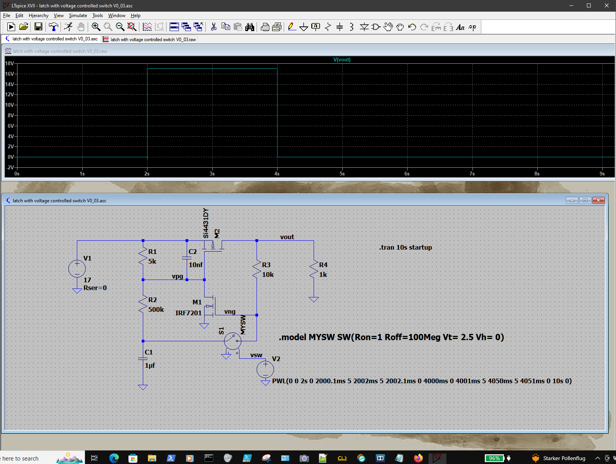Open the Control Panel hammer icon
The height and width of the screenshot is (464, 616).
tap(53, 27)
